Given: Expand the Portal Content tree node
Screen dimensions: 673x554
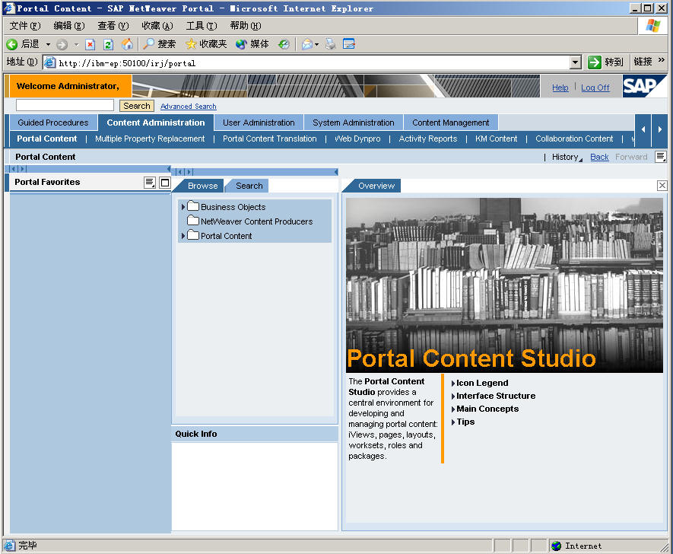Looking at the screenshot, I should (x=183, y=236).
